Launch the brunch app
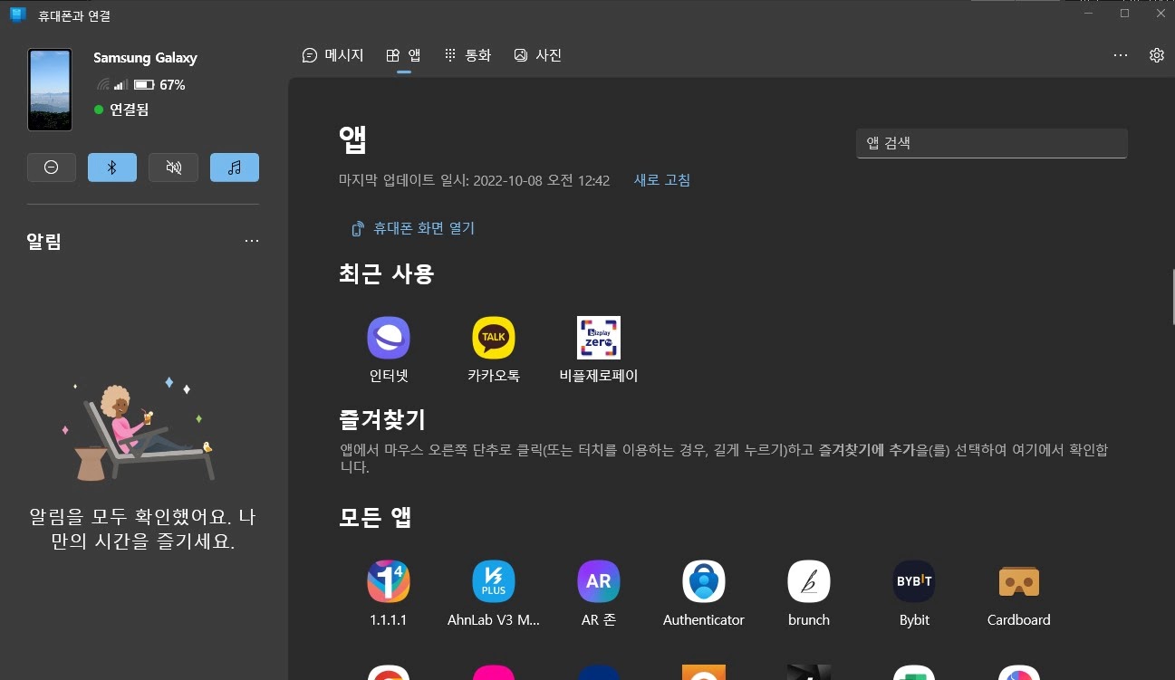Viewport: 1175px width, 680px height. pyautogui.click(x=809, y=581)
